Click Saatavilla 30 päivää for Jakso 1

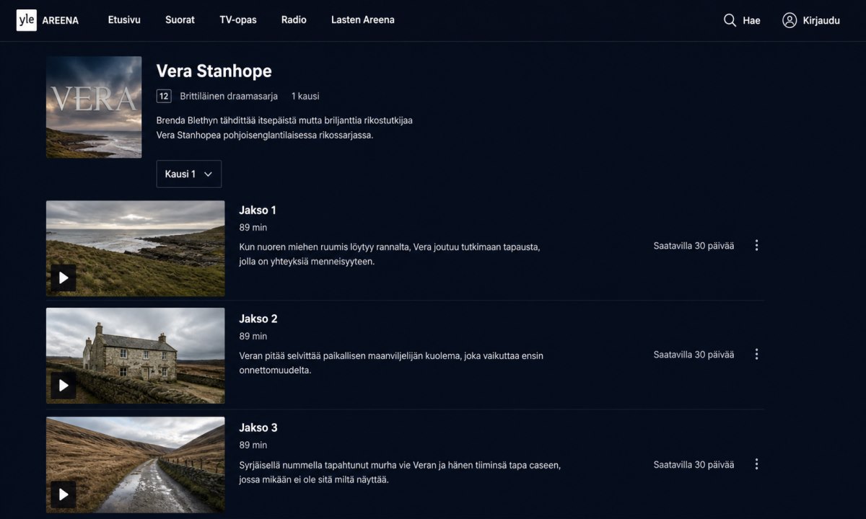694,246
